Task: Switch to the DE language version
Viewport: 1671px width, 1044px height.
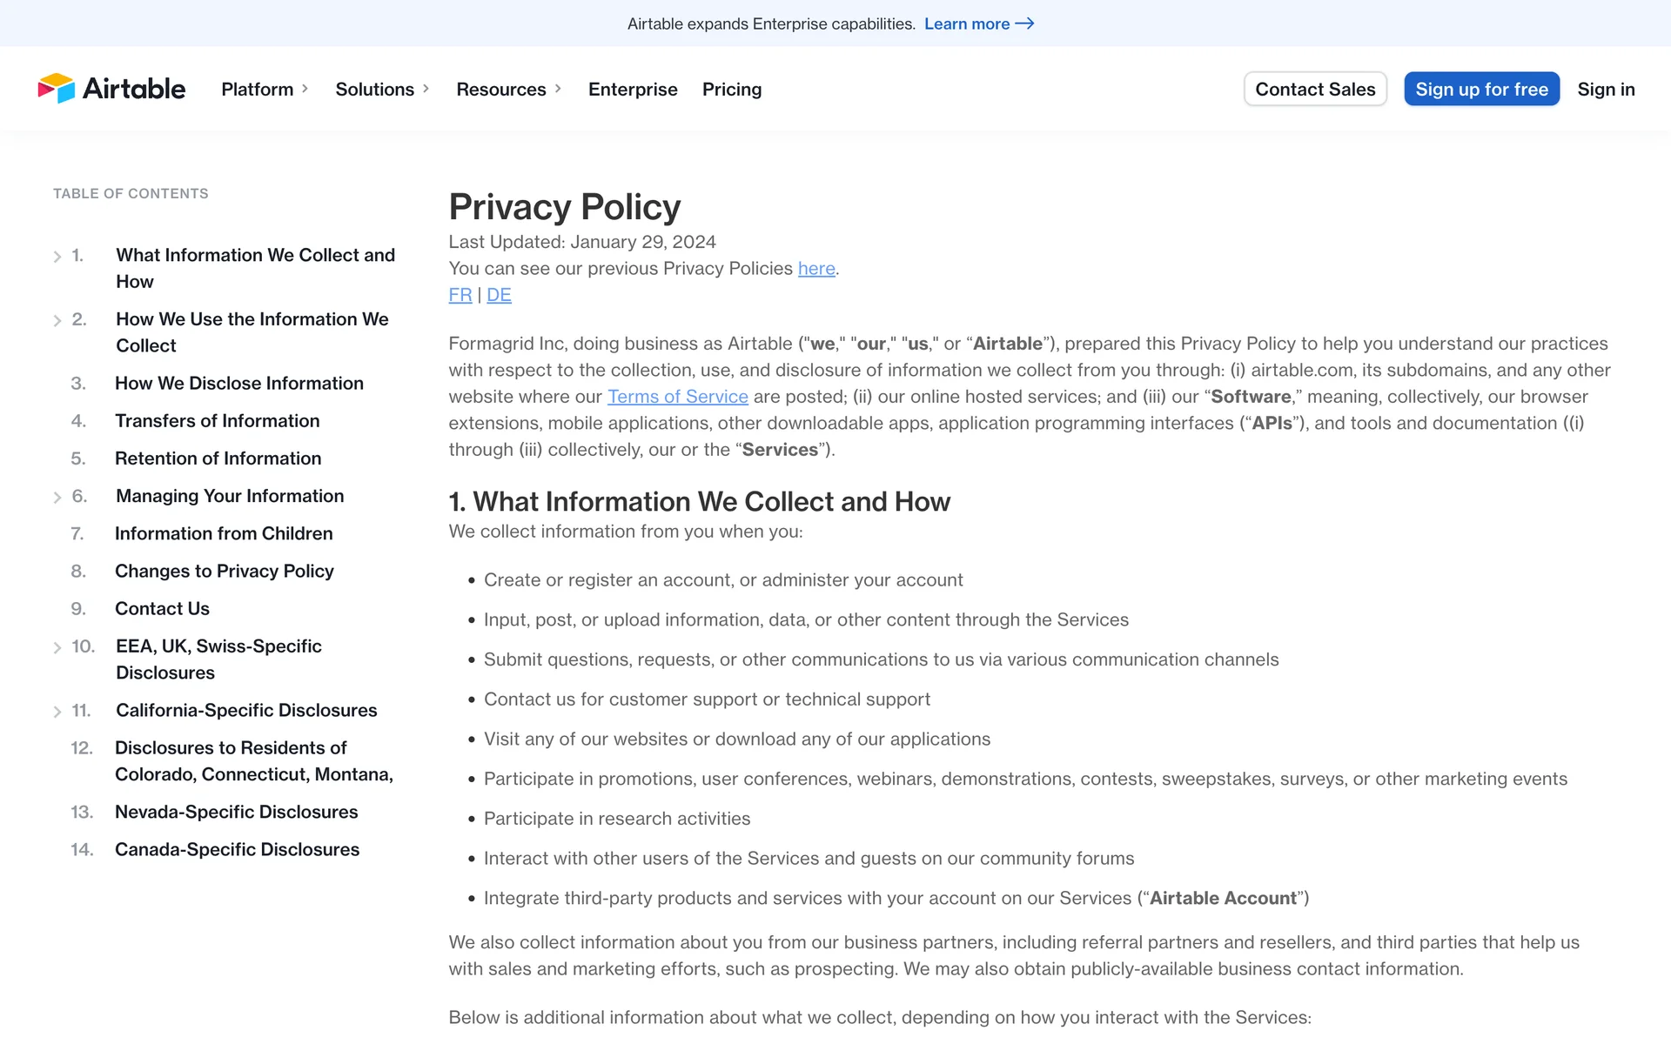Action: tap(499, 295)
